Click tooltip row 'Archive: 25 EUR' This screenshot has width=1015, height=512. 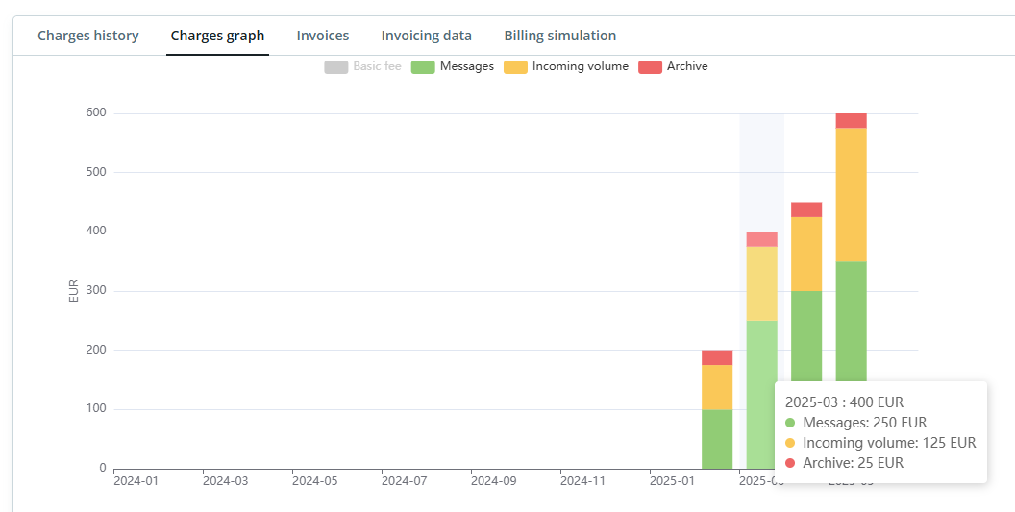tap(844, 463)
